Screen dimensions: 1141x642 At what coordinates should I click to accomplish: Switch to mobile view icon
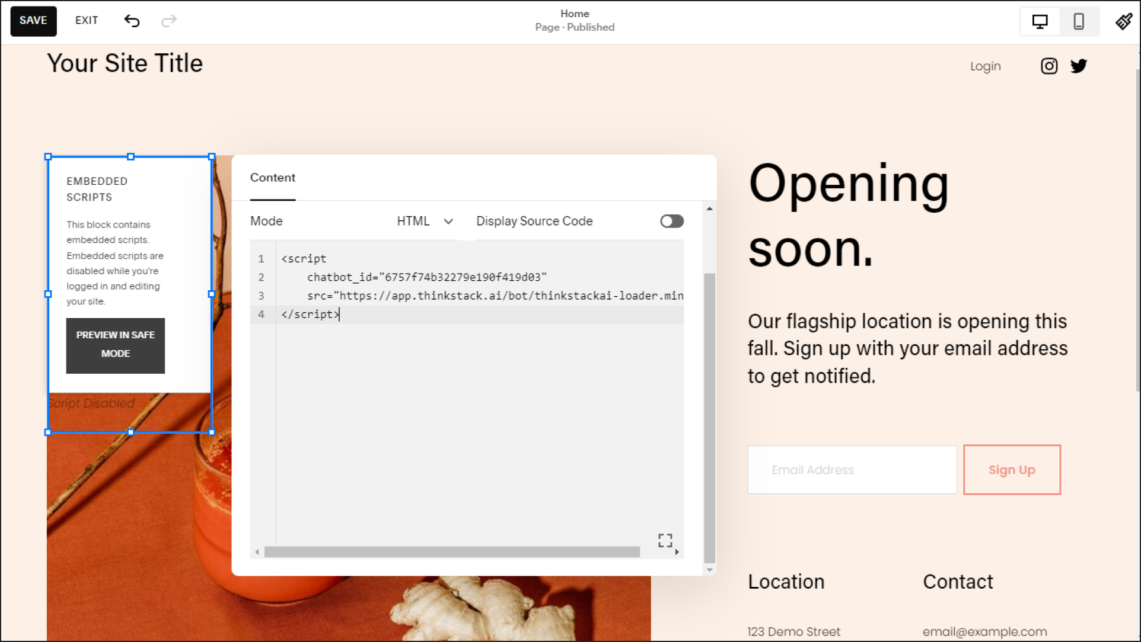(x=1079, y=21)
